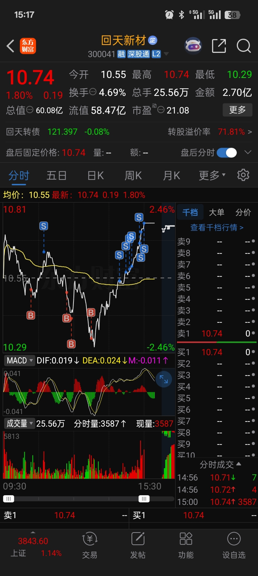Screen dimensions: 258x576
Task: Tap the 市盈 info circle icon
Action: point(161,110)
